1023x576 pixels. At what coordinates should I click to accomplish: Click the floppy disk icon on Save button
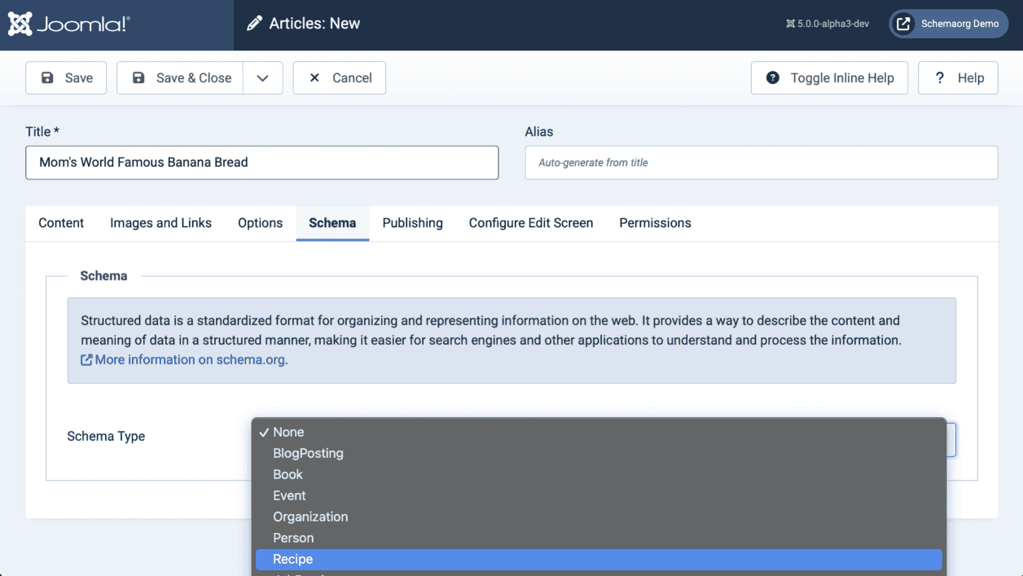click(x=49, y=77)
